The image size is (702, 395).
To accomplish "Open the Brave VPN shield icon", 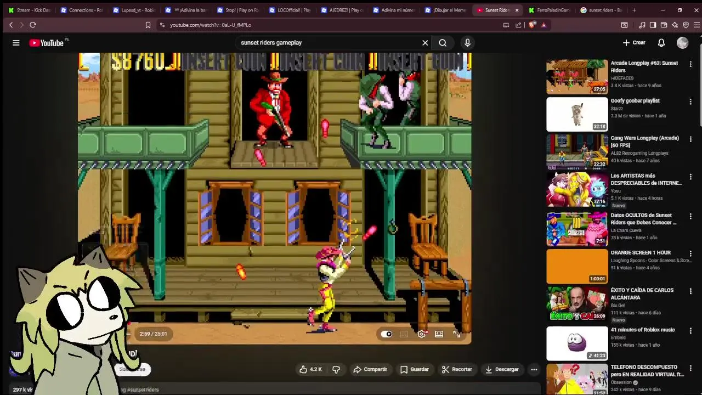I will [686, 25].
